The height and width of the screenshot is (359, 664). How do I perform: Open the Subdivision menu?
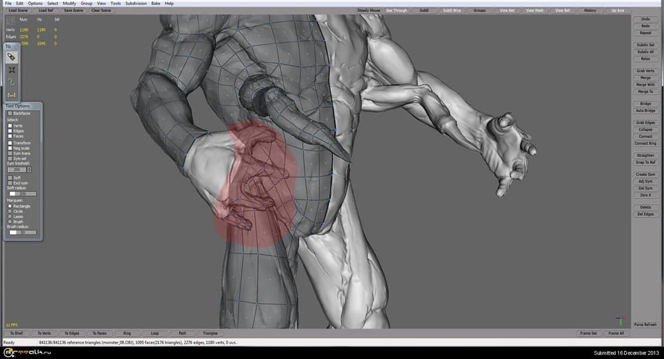point(136,3)
